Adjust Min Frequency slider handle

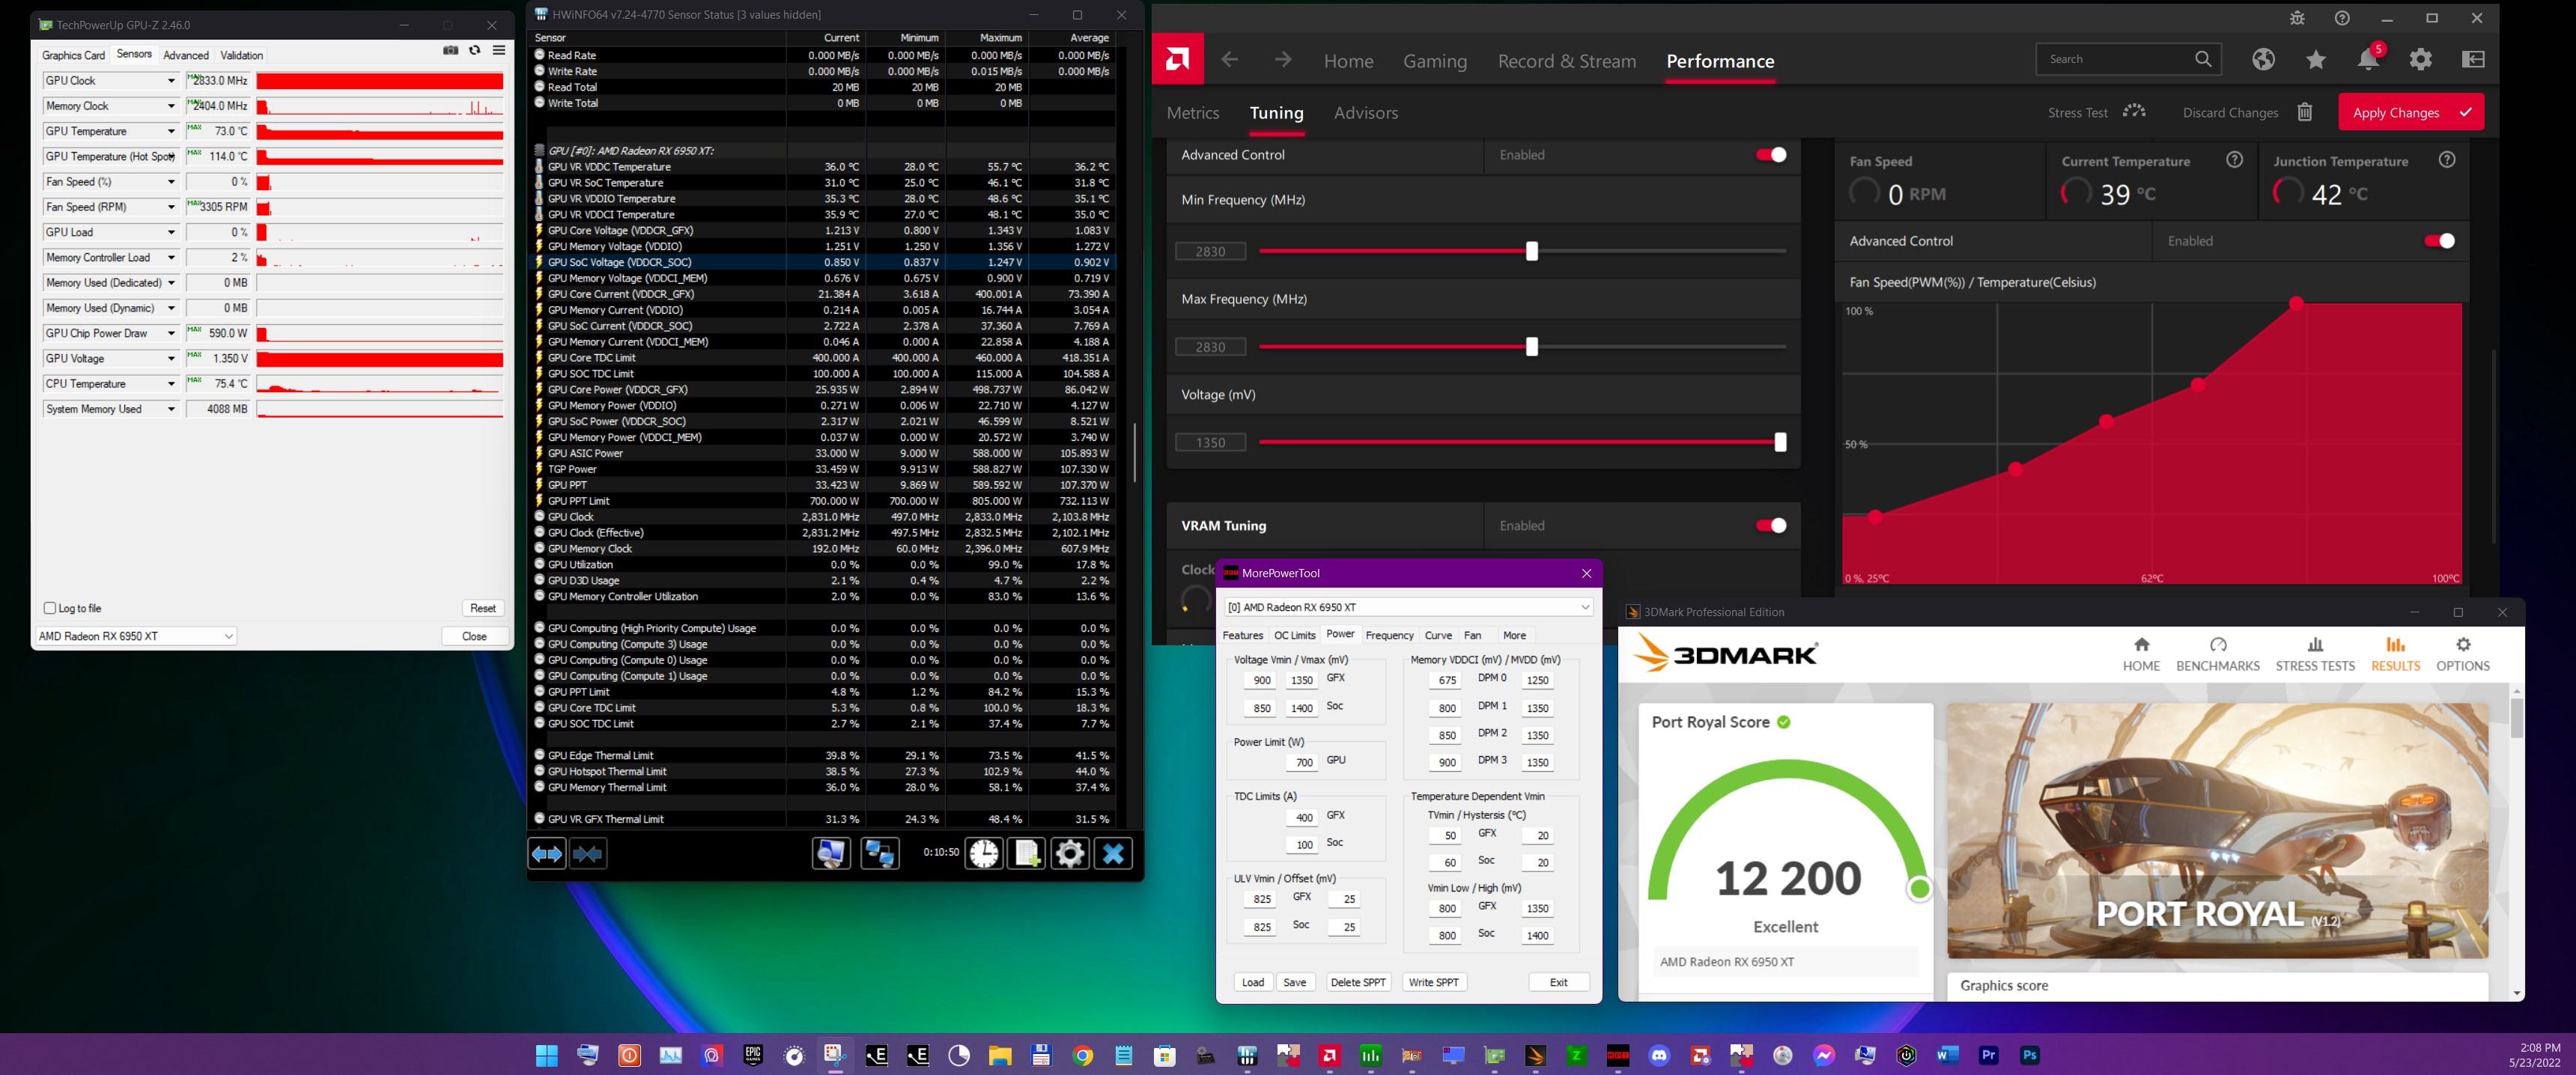1531,251
